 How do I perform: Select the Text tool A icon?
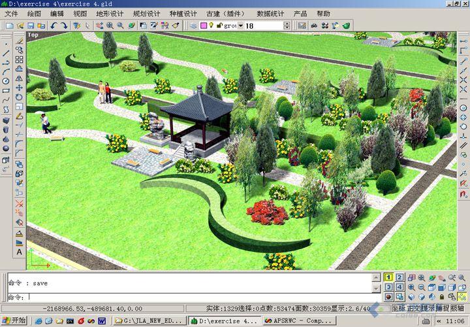[x=19, y=252]
